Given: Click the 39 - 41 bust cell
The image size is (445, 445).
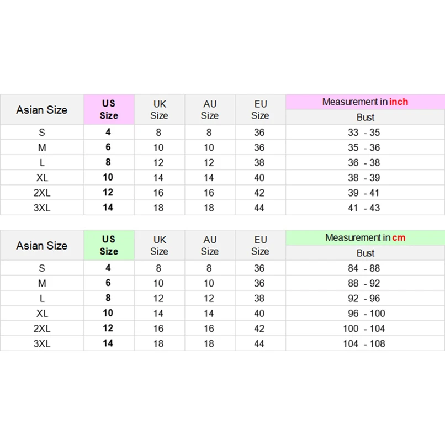Looking at the screenshot, I should point(365,193).
